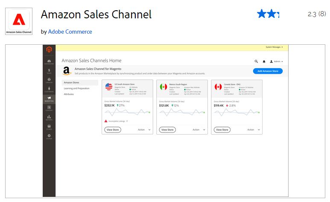Image resolution: width=330 pixels, height=202 pixels.
Task: Open Action dropdown on US South card
Action: (144, 130)
